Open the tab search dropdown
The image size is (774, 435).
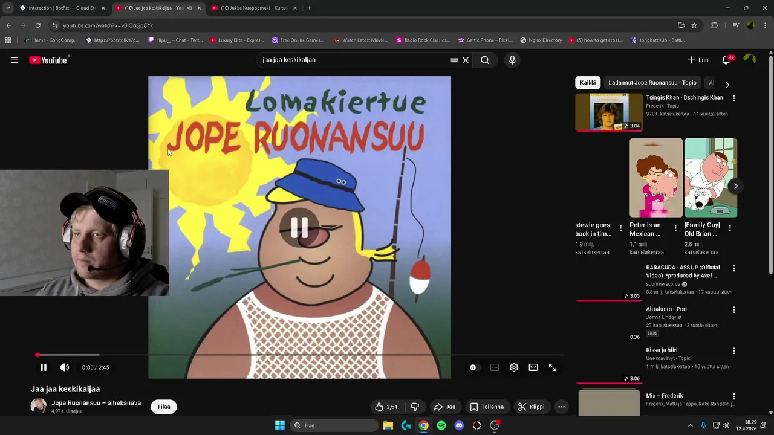[x=7, y=8]
